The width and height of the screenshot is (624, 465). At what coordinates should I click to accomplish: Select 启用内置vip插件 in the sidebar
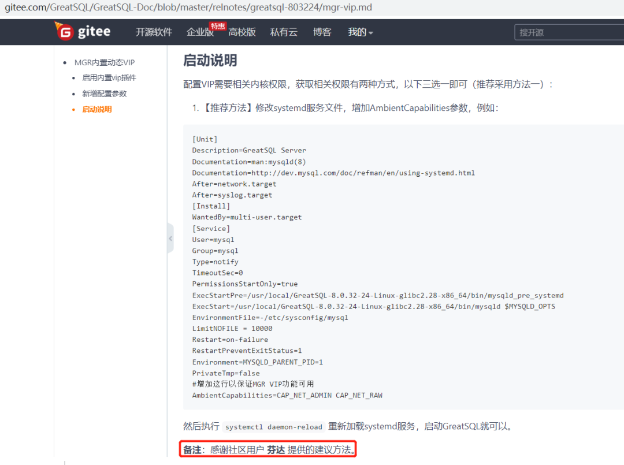[x=109, y=77]
